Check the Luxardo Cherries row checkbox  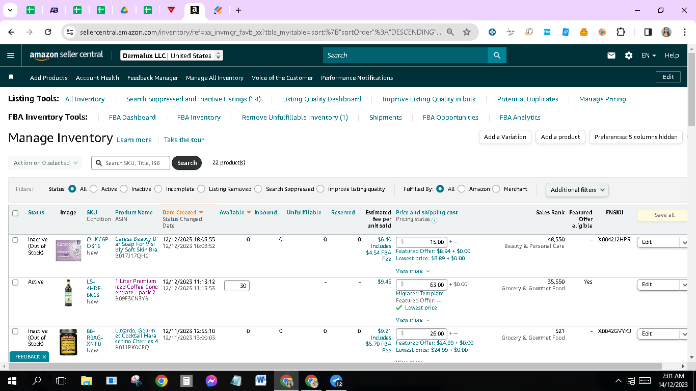tap(15, 331)
